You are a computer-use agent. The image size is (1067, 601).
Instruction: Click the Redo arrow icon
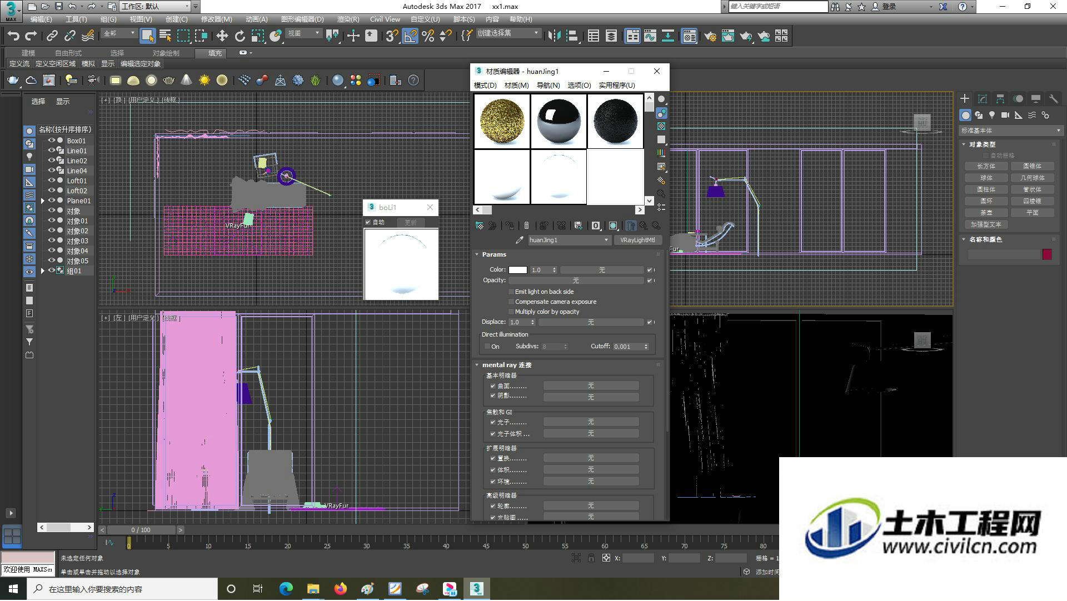tap(31, 36)
